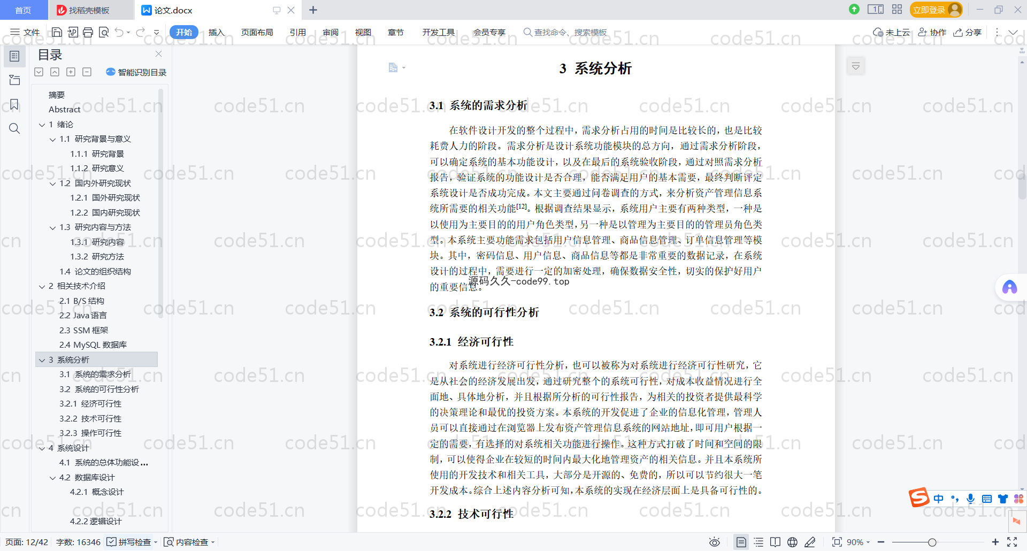Switch to the 开发工具 ribbon tab
Screen dimensions: 1027x551
[x=439, y=32]
